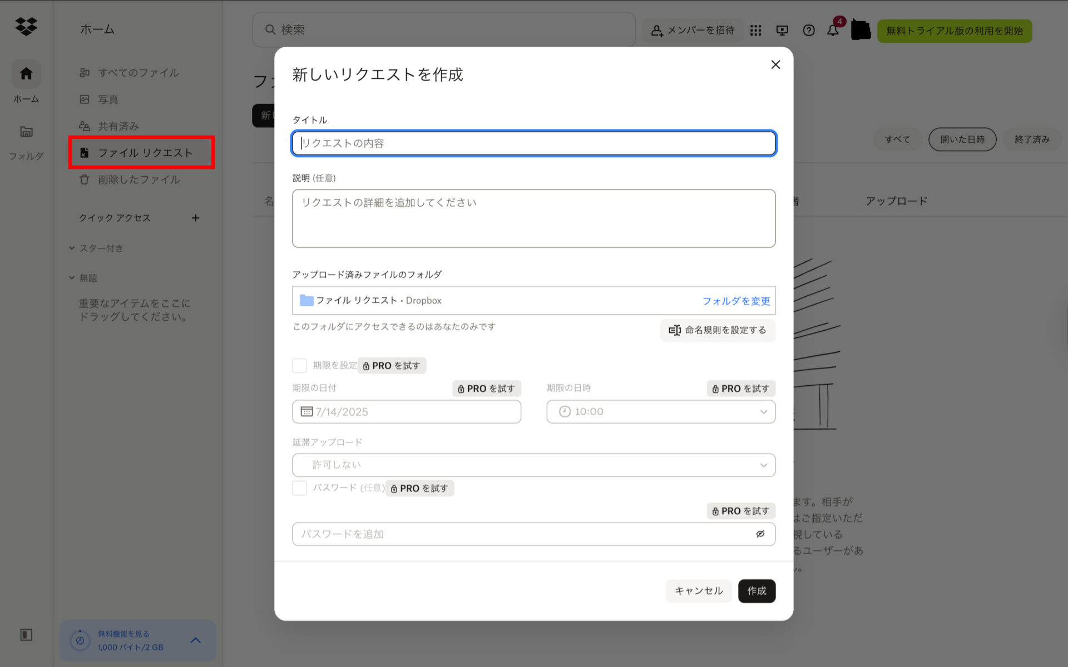Toggle password visibility with the eye icon
Image resolution: width=1068 pixels, height=667 pixels.
tap(760, 534)
